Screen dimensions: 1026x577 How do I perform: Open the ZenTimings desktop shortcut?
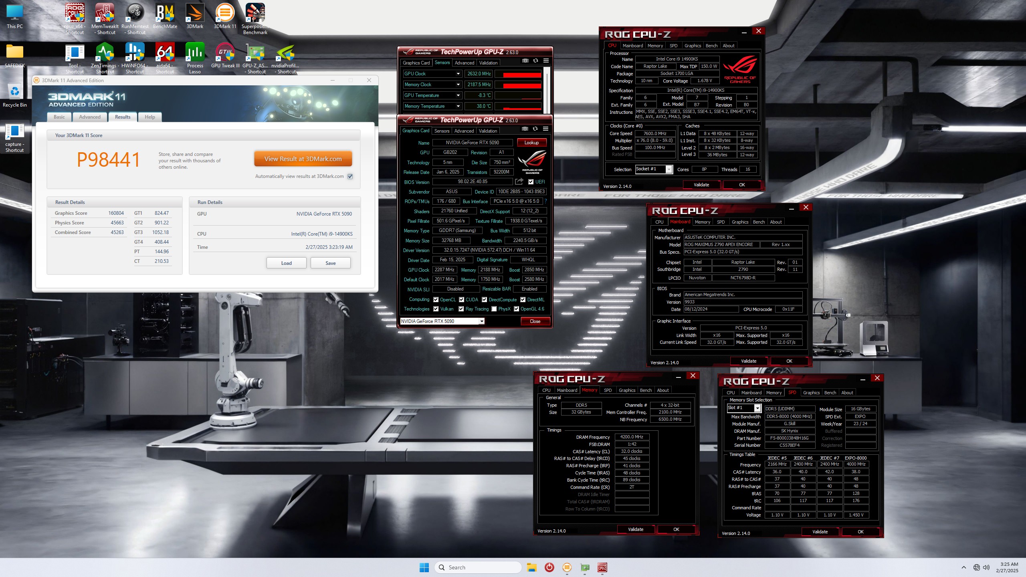(x=105, y=59)
